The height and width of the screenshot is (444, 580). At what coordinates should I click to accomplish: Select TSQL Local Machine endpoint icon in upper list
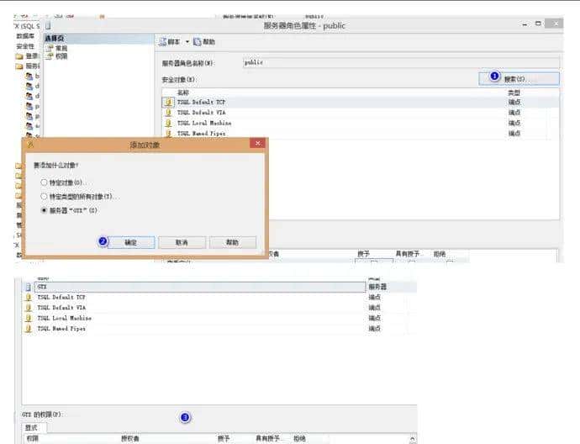pos(169,123)
